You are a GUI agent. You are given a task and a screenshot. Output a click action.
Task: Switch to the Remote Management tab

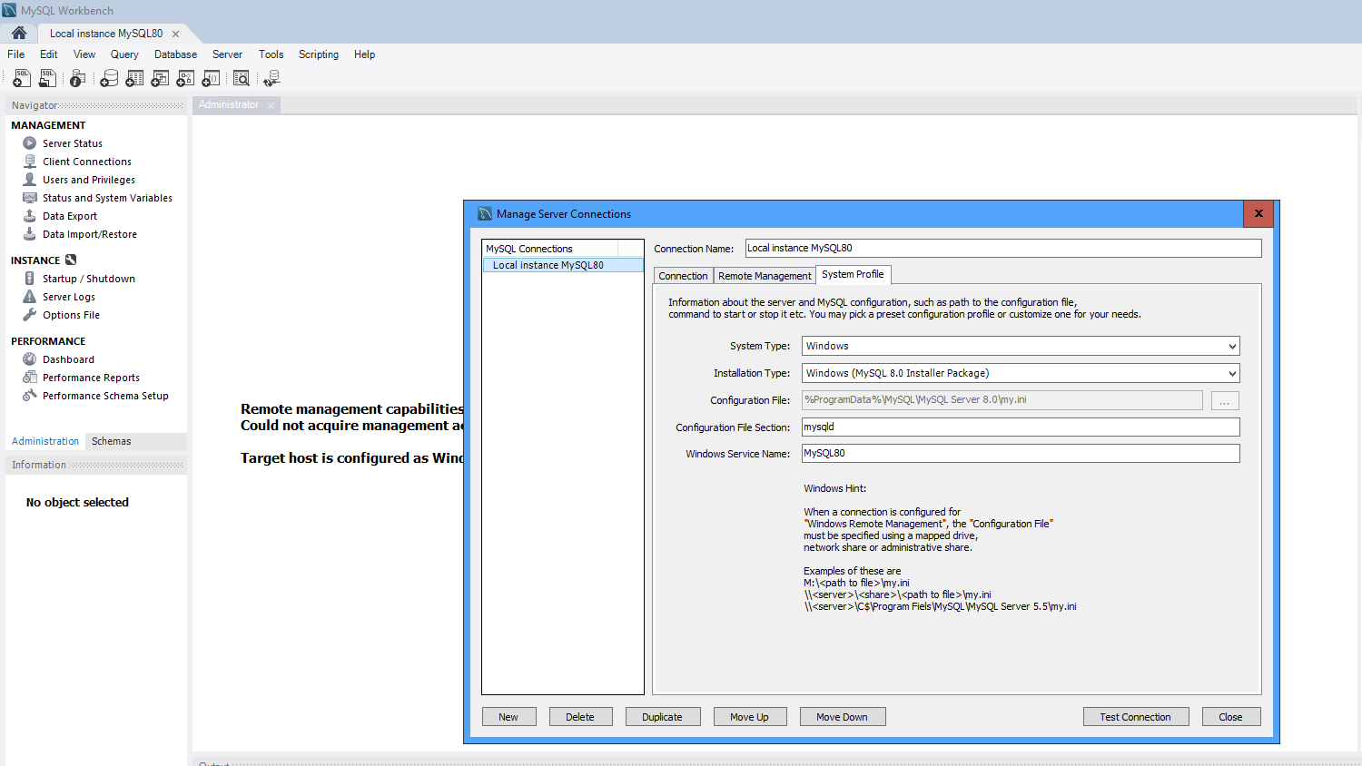point(765,276)
